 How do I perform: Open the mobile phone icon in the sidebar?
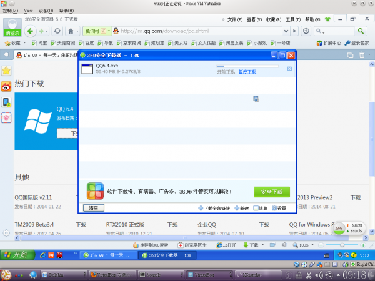(6, 102)
